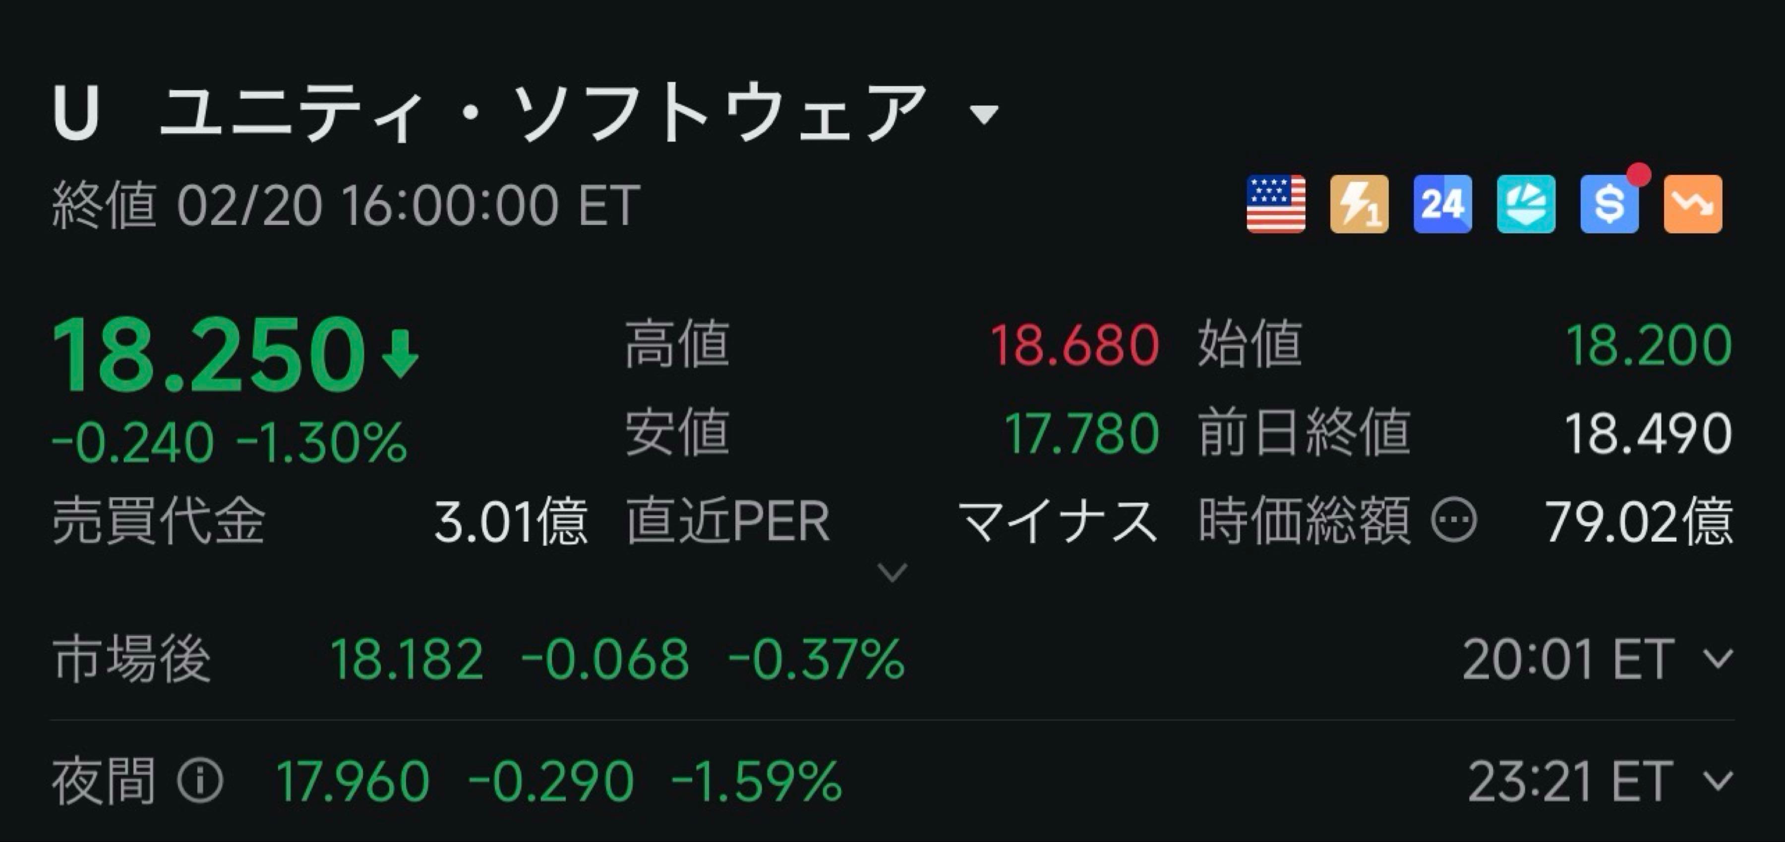The width and height of the screenshot is (1785, 842).
Task: Tap the lightning bolt level-1 quote icon
Action: (1359, 204)
